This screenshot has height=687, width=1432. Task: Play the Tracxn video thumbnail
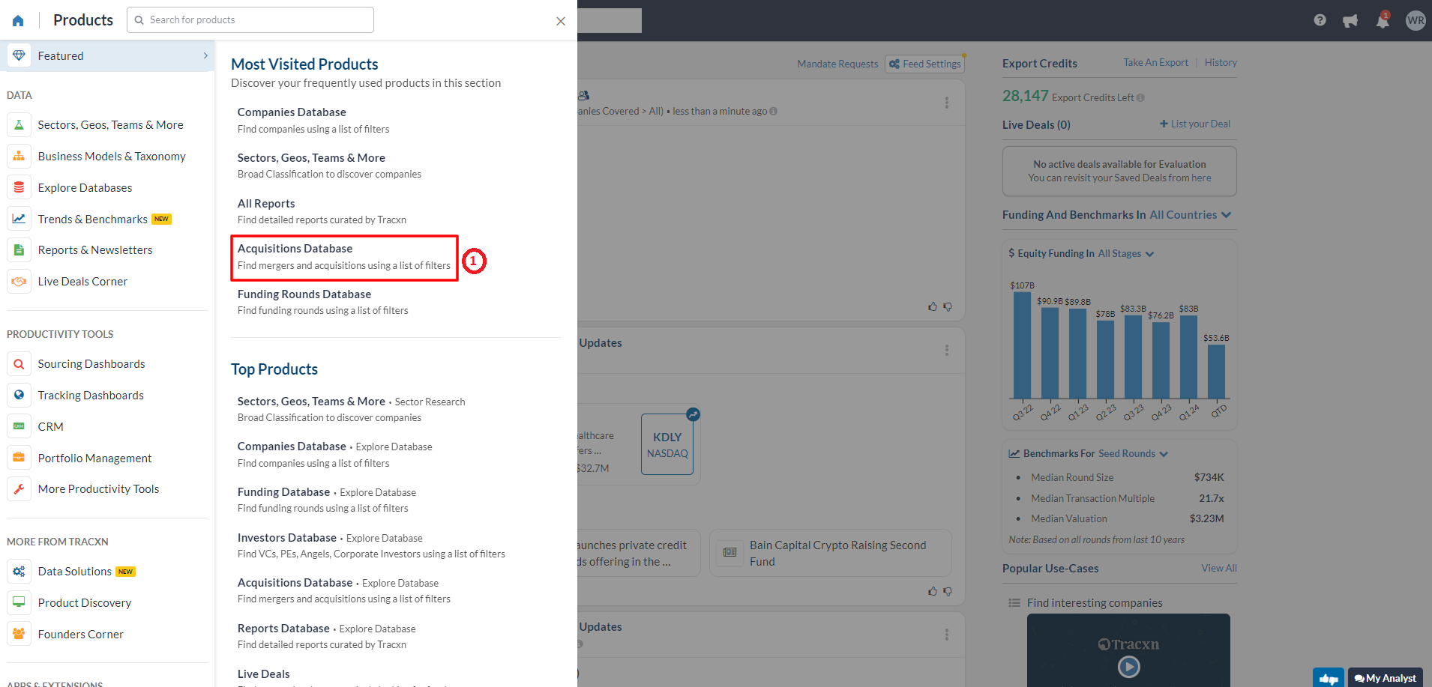1128,666
